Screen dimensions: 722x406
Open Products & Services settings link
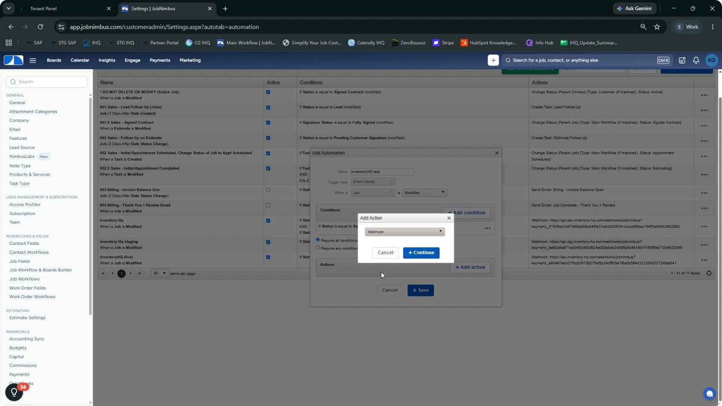(x=30, y=174)
